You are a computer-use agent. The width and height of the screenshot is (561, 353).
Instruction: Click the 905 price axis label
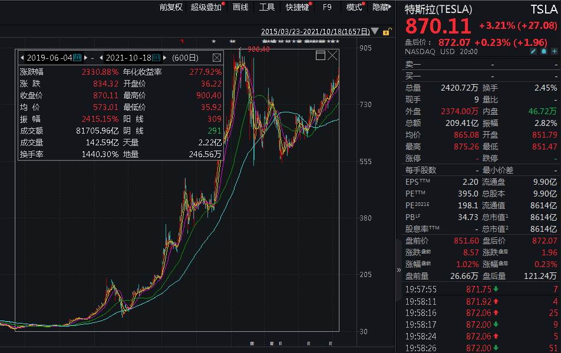pos(365,48)
